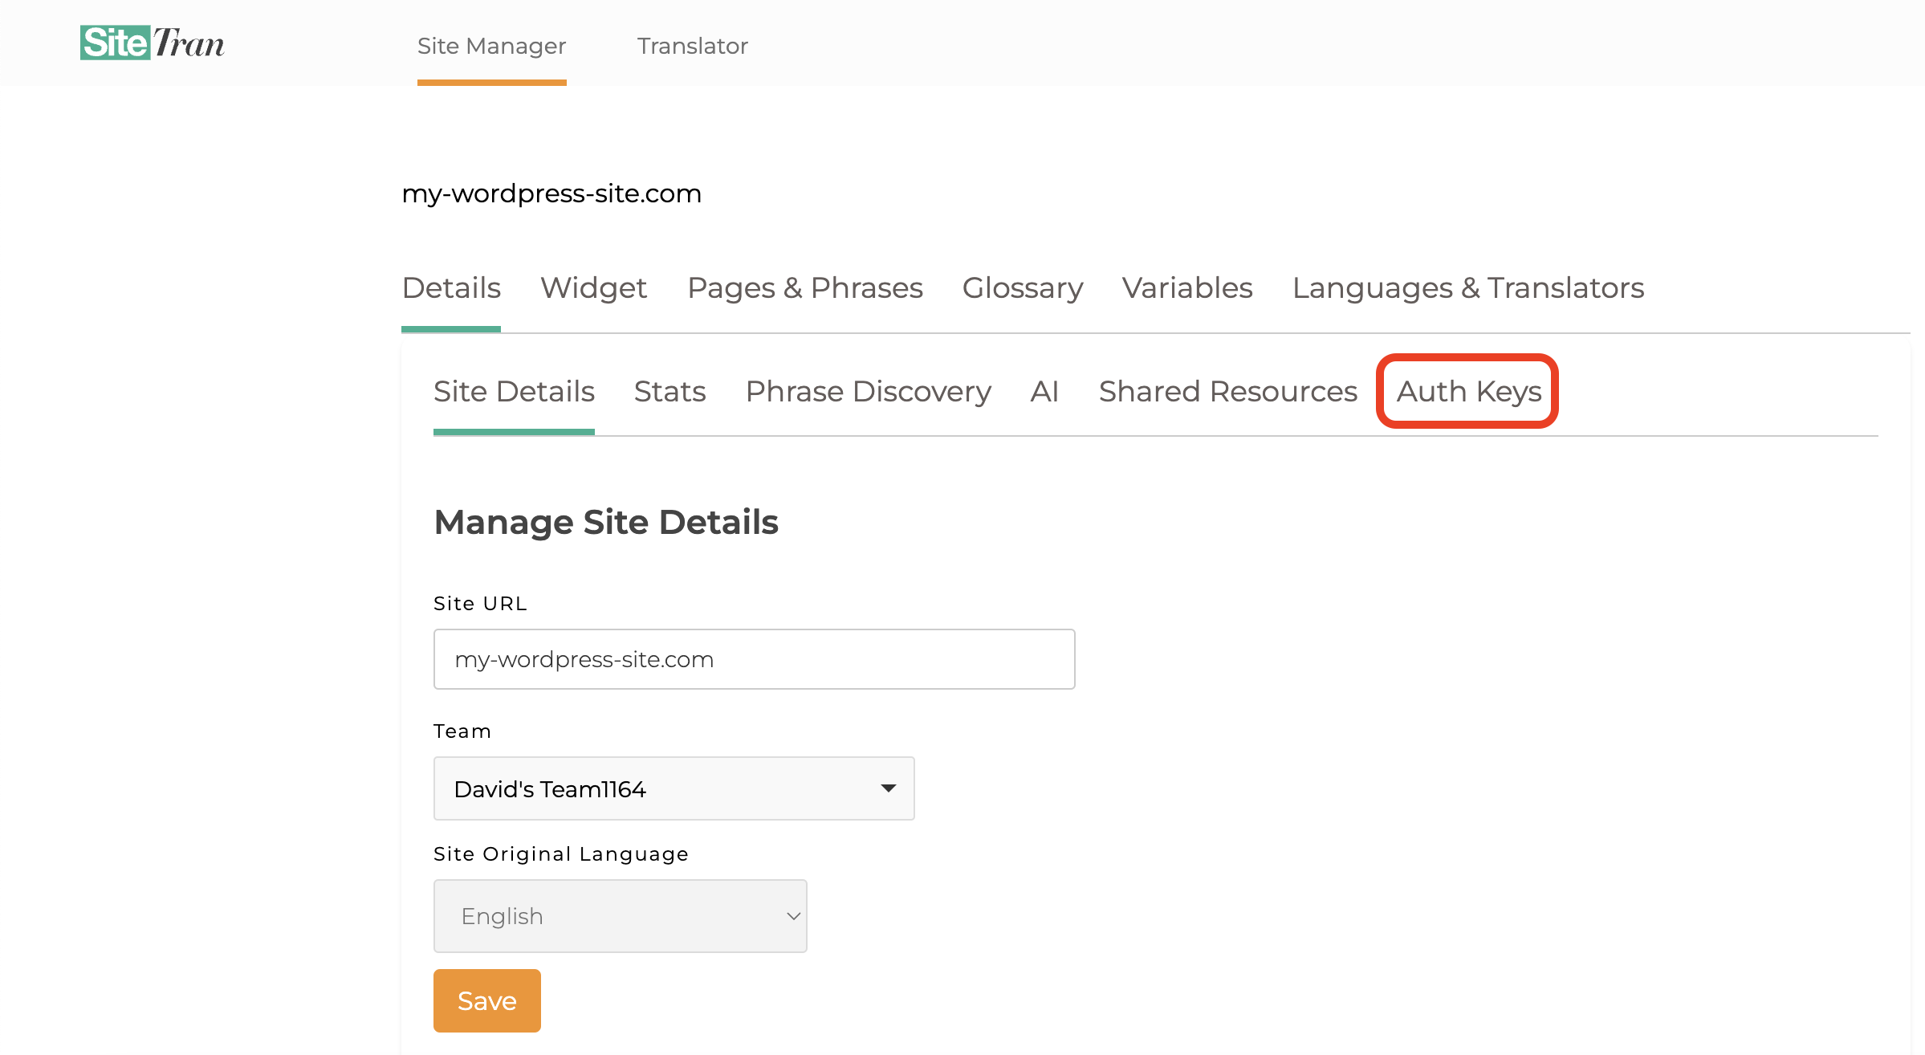Expand the Site Original Language dropdown
1925x1055 pixels.
pos(621,914)
